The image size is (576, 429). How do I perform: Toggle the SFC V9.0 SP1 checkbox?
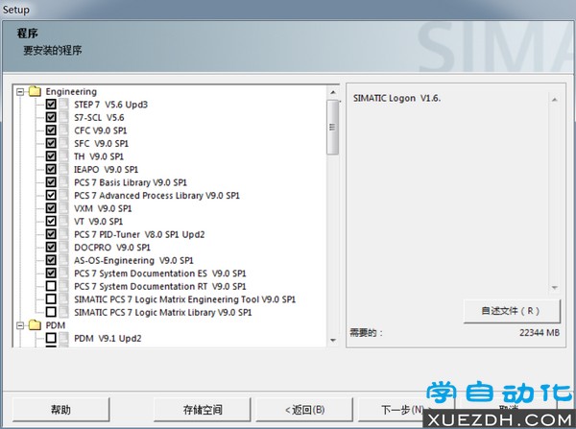51,143
